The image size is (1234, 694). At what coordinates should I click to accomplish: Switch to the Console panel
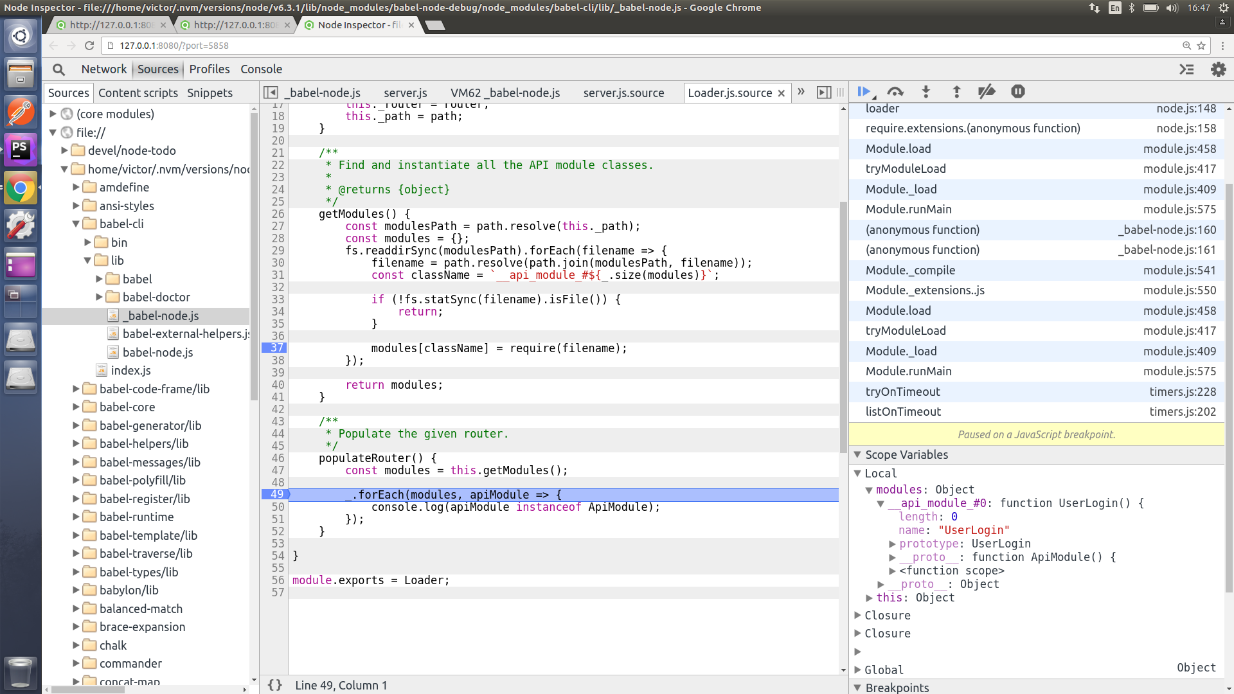point(261,69)
